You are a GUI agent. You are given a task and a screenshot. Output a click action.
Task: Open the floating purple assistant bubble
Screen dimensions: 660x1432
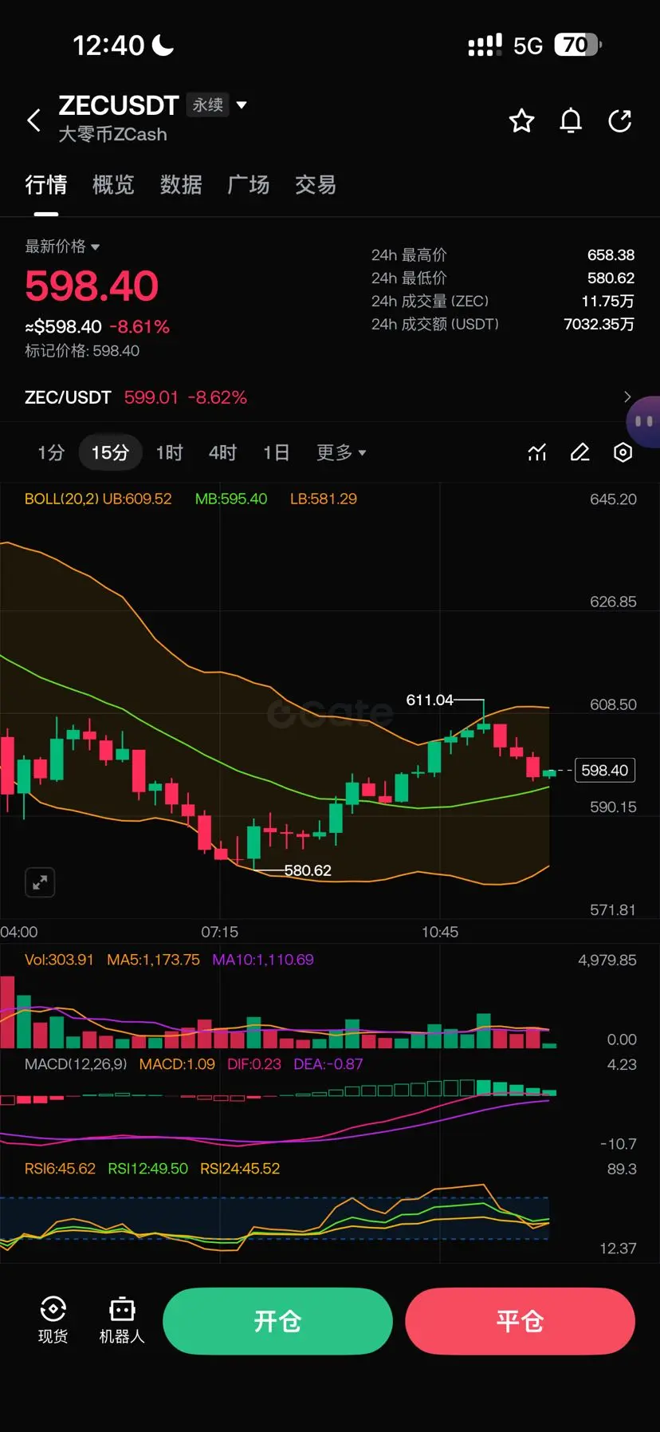(x=643, y=421)
